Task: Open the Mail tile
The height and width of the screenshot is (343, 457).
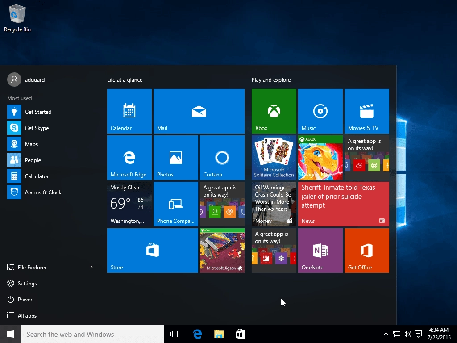Action: click(x=199, y=111)
